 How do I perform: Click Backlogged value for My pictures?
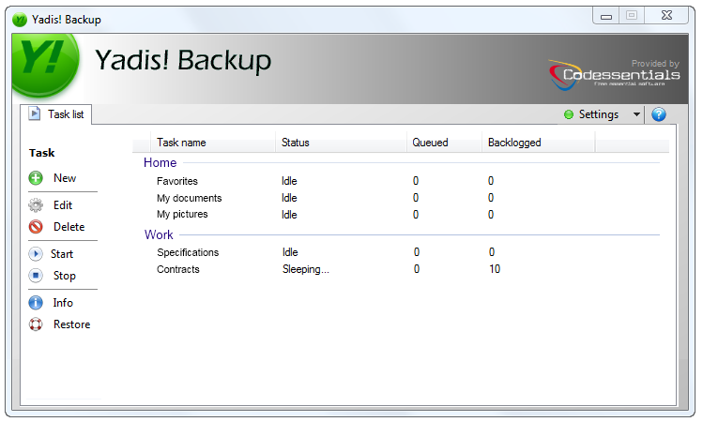click(491, 215)
